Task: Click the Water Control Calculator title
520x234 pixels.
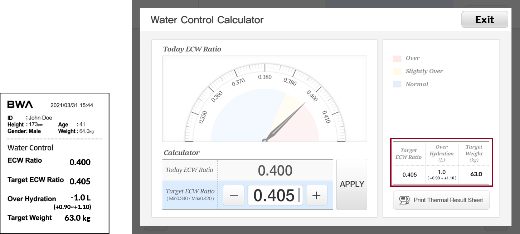Action: [x=207, y=20]
